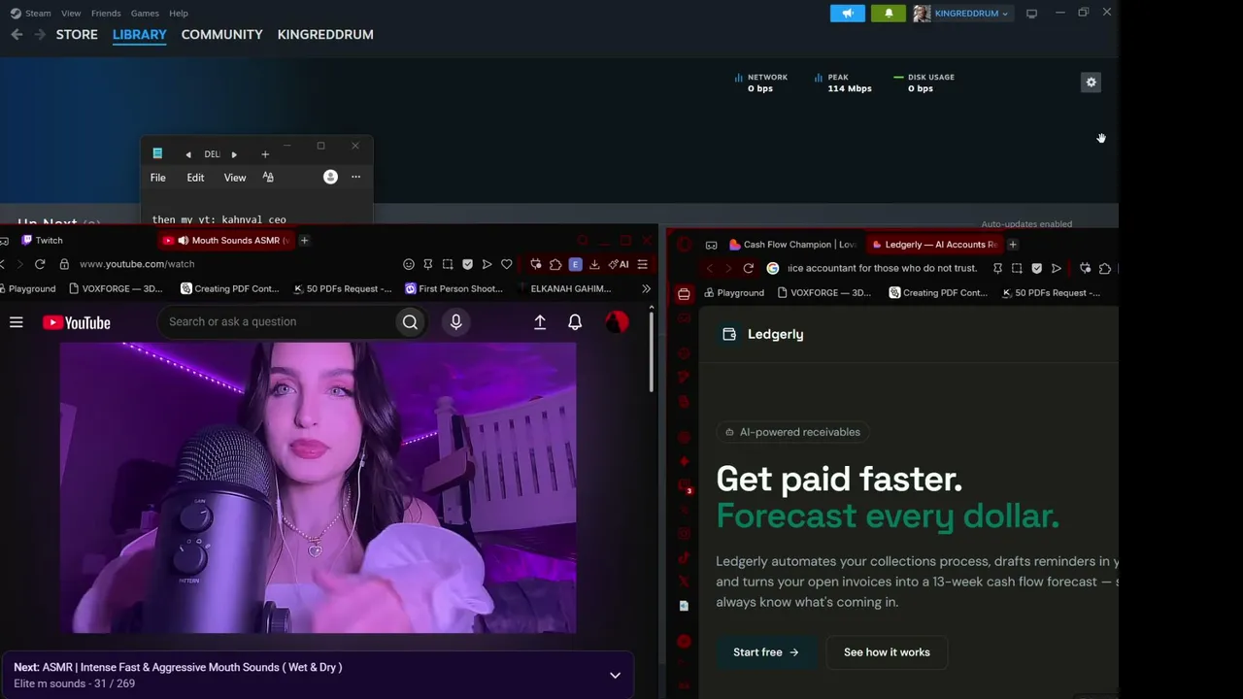Open easy setup menu in YouTube browser
This screenshot has height=699, width=1243.
point(642,264)
